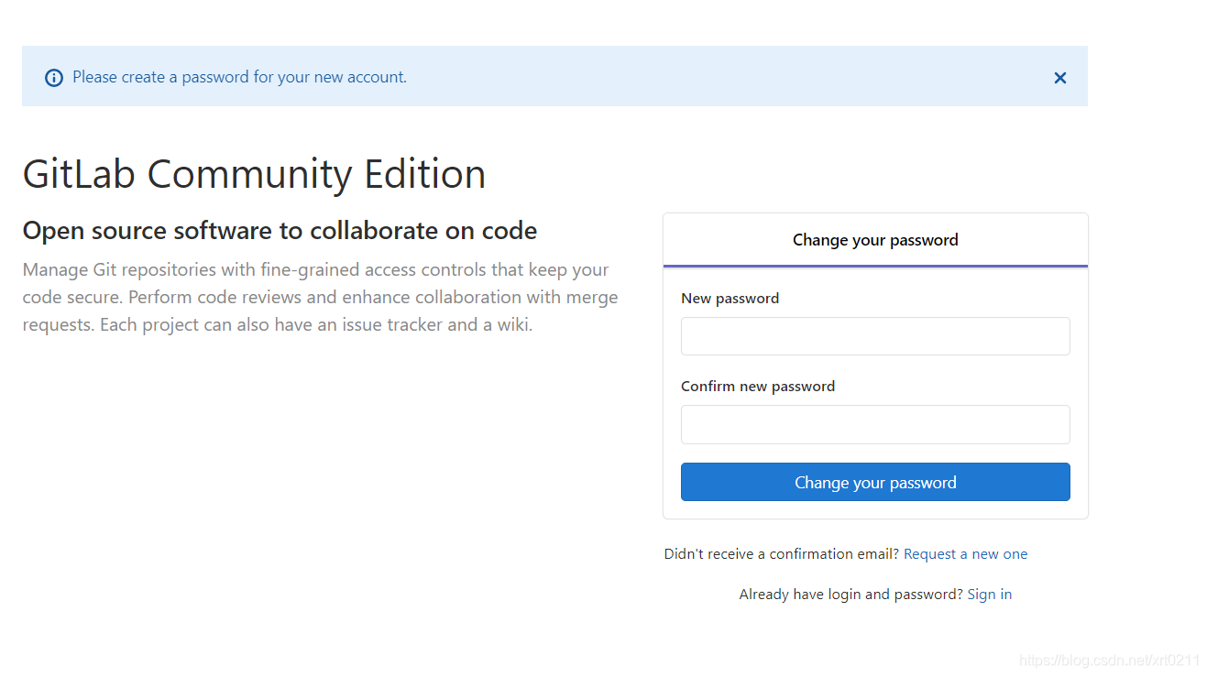Image resolution: width=1207 pixels, height=677 pixels.
Task: Click the 'Please create a password' message
Action: pyautogui.click(x=239, y=77)
